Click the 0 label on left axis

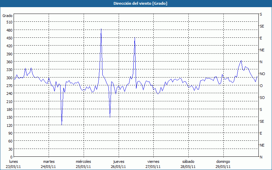(11, 157)
